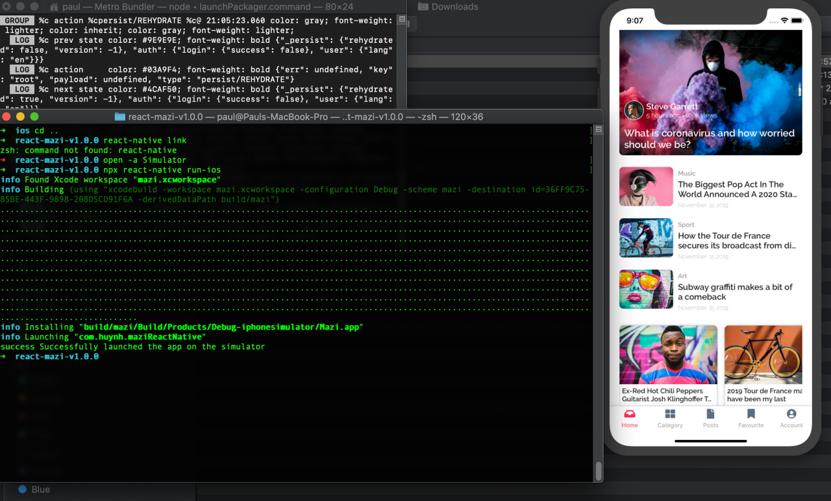Tap the Home tab icon

pyautogui.click(x=629, y=414)
